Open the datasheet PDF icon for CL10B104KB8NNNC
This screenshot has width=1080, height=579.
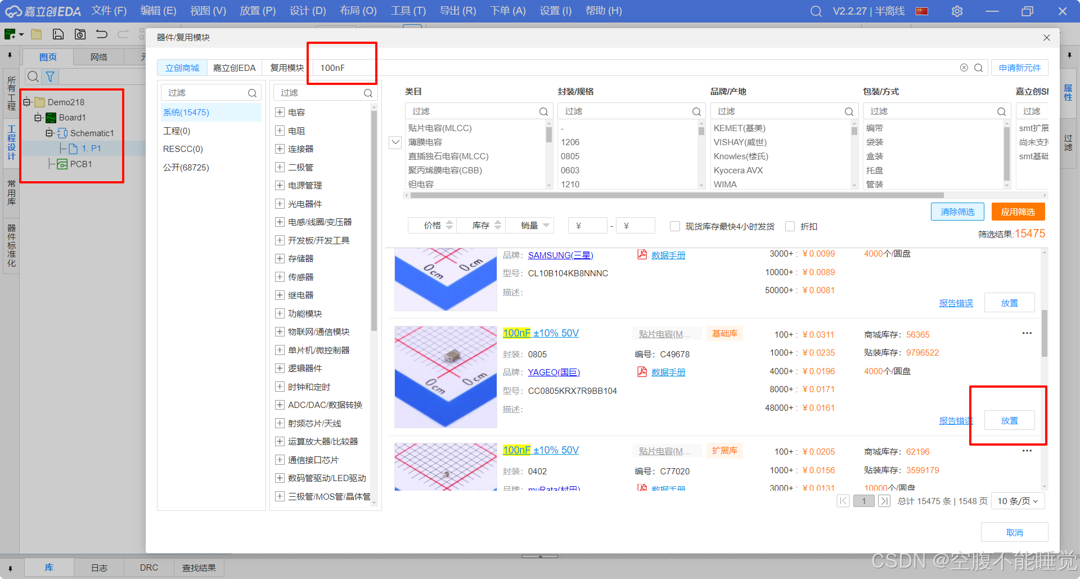[642, 254]
